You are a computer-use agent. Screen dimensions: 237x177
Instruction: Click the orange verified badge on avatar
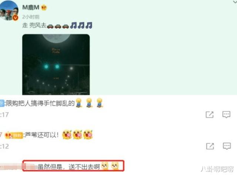click(15, 18)
